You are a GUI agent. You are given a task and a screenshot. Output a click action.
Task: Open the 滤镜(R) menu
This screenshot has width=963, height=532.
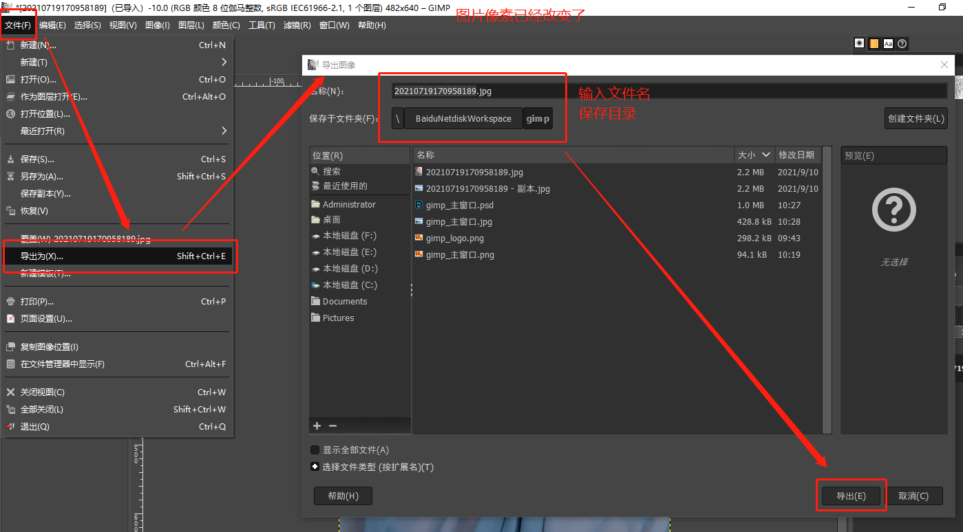click(297, 25)
